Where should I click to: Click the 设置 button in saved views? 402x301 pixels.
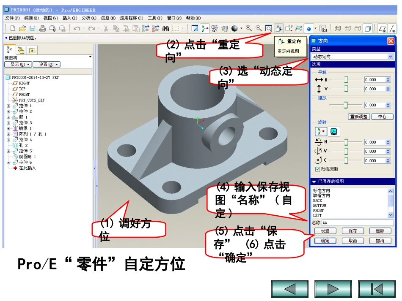click(x=325, y=230)
